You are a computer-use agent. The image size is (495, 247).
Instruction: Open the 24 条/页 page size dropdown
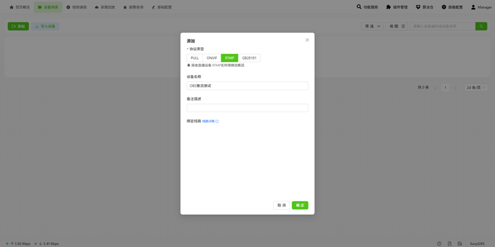click(476, 87)
